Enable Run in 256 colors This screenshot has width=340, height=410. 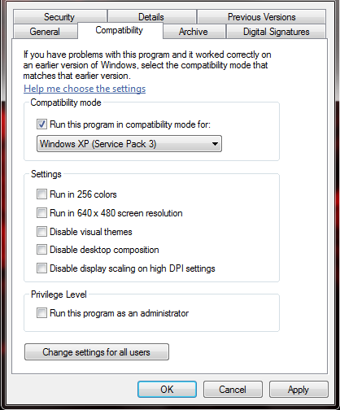pos(41,194)
